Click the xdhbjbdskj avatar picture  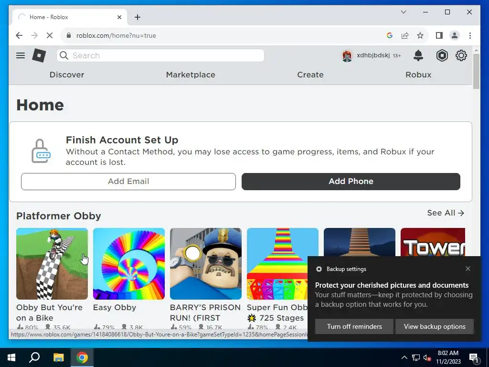pos(347,55)
